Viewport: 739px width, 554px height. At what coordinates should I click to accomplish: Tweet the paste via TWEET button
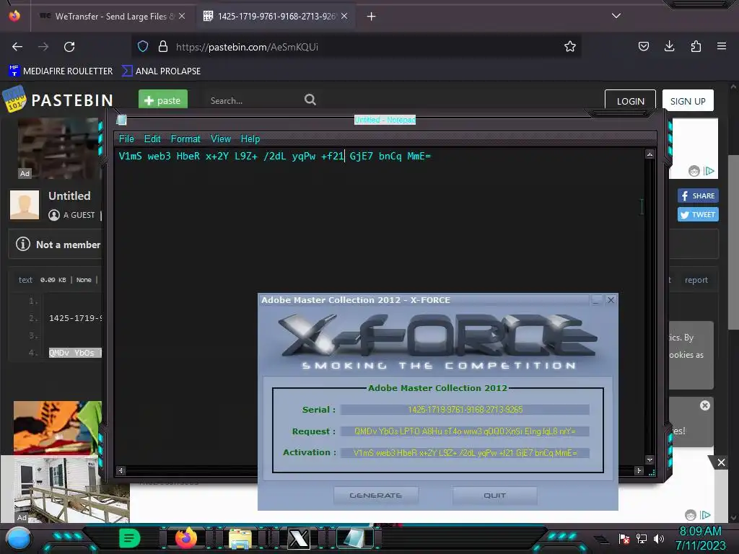(698, 214)
